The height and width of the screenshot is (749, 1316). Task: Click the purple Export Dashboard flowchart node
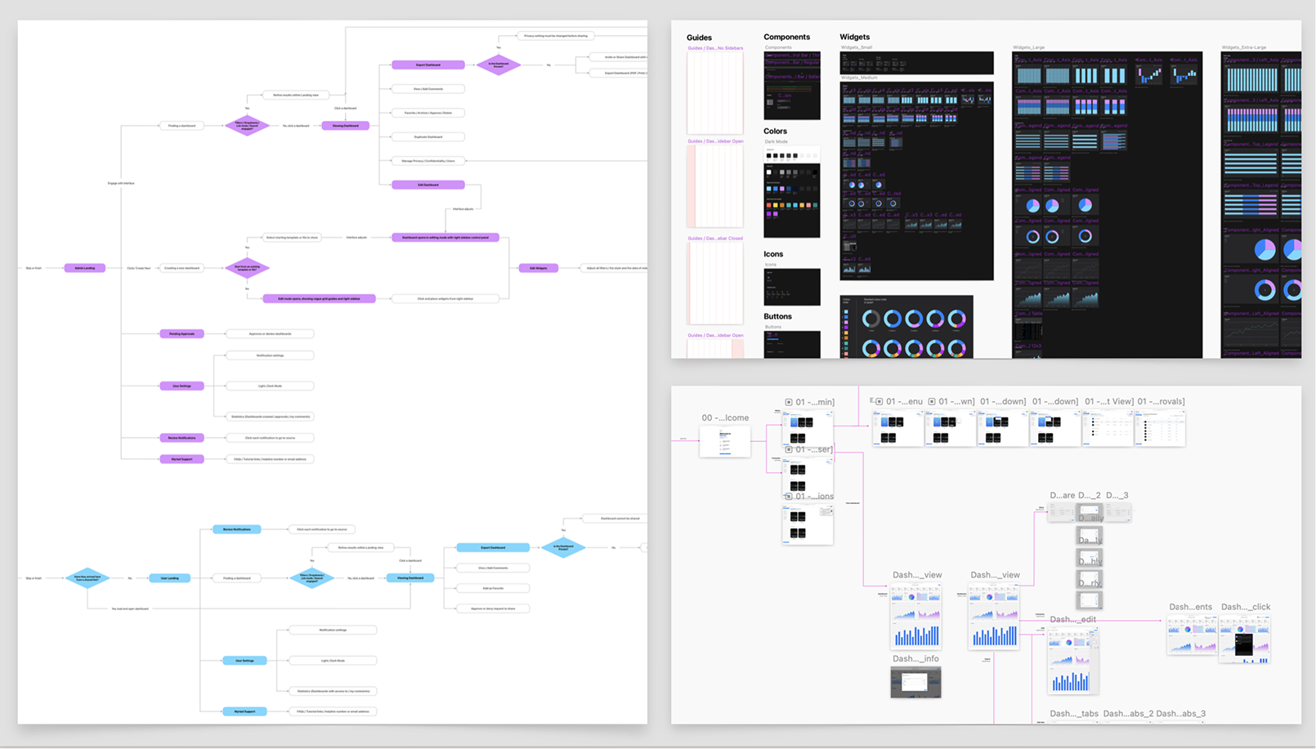point(427,65)
